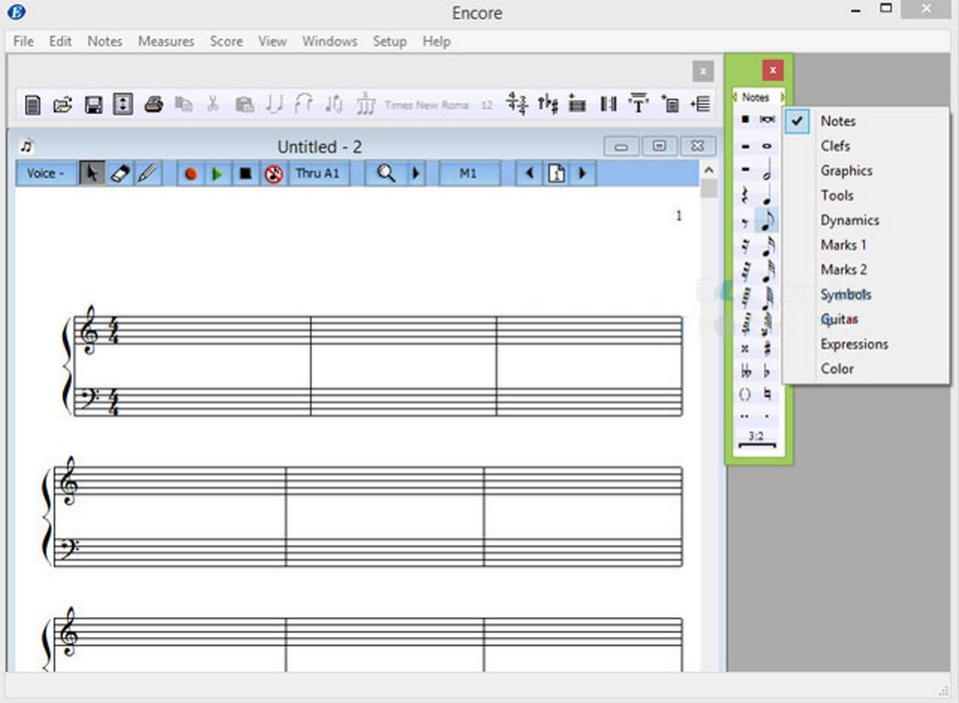Image resolution: width=959 pixels, height=703 pixels.
Task: Stop playback with the square button
Action: coord(245,174)
